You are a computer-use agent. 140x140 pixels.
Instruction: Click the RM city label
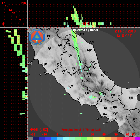(x=71, y=86)
